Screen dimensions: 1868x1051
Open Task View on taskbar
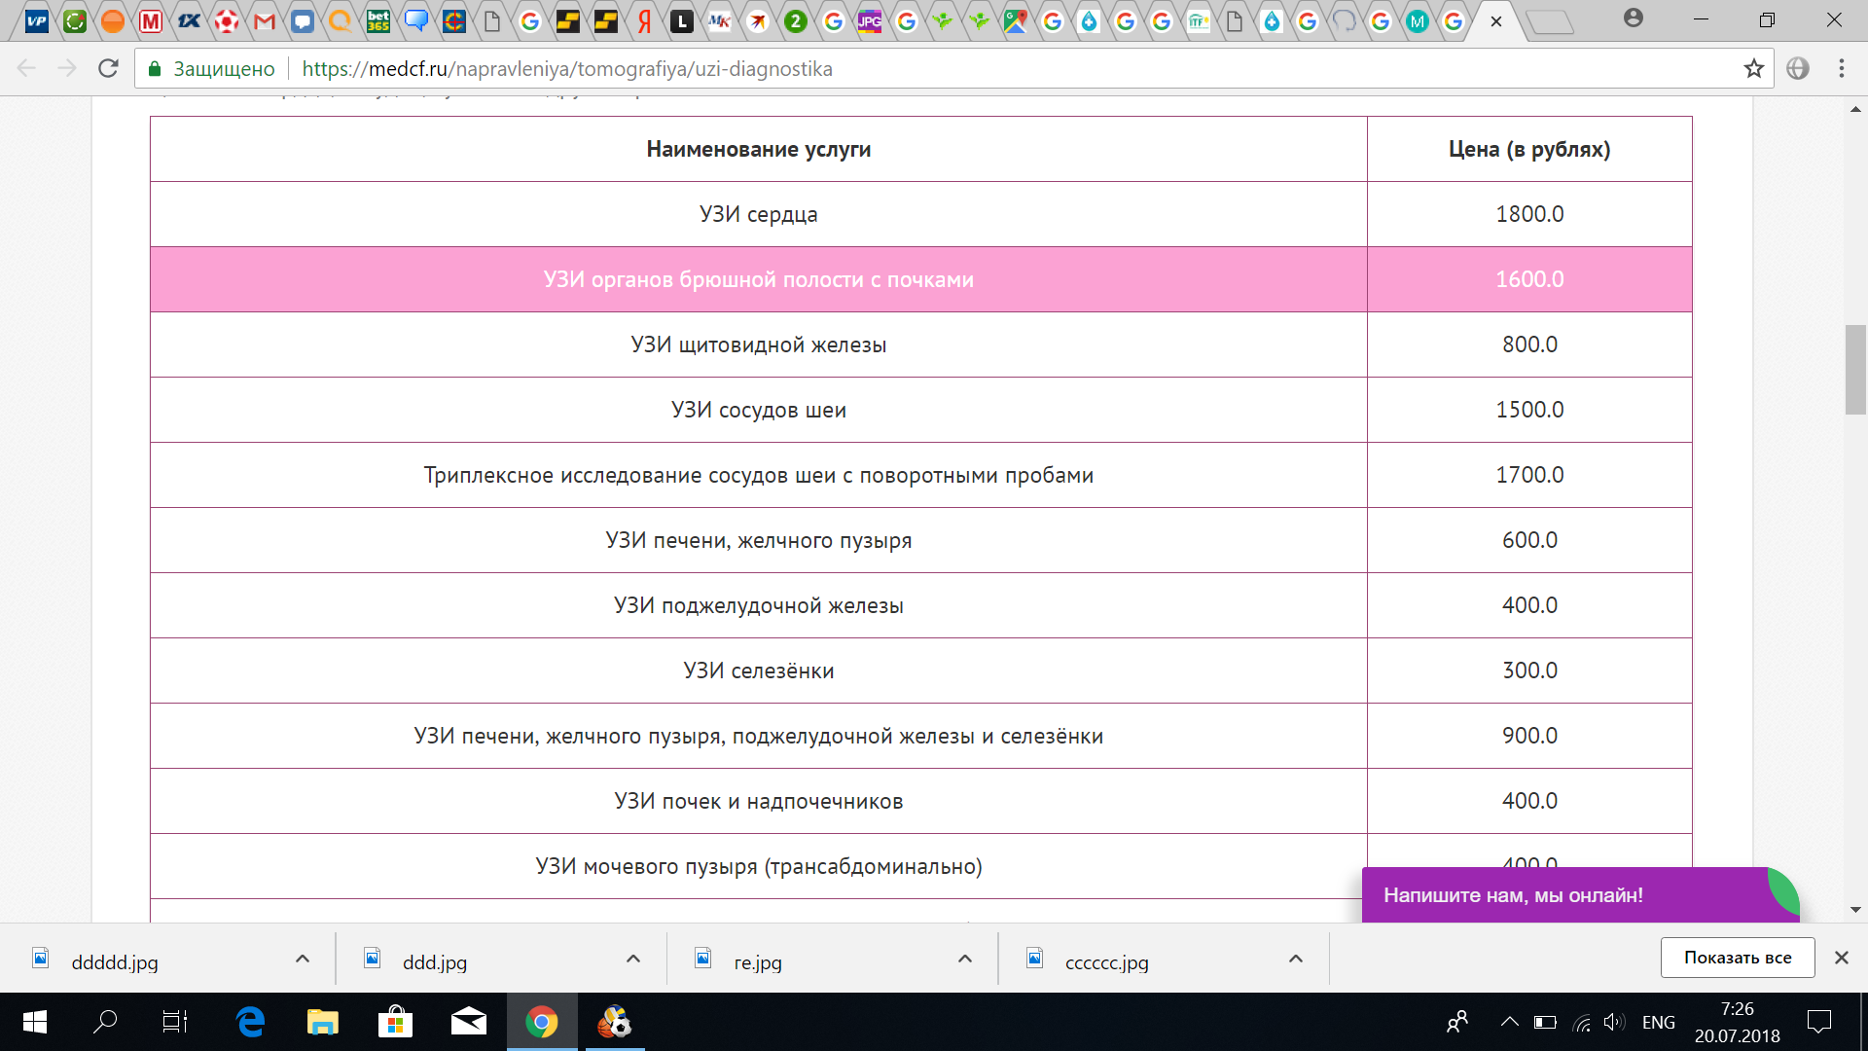[175, 1022]
